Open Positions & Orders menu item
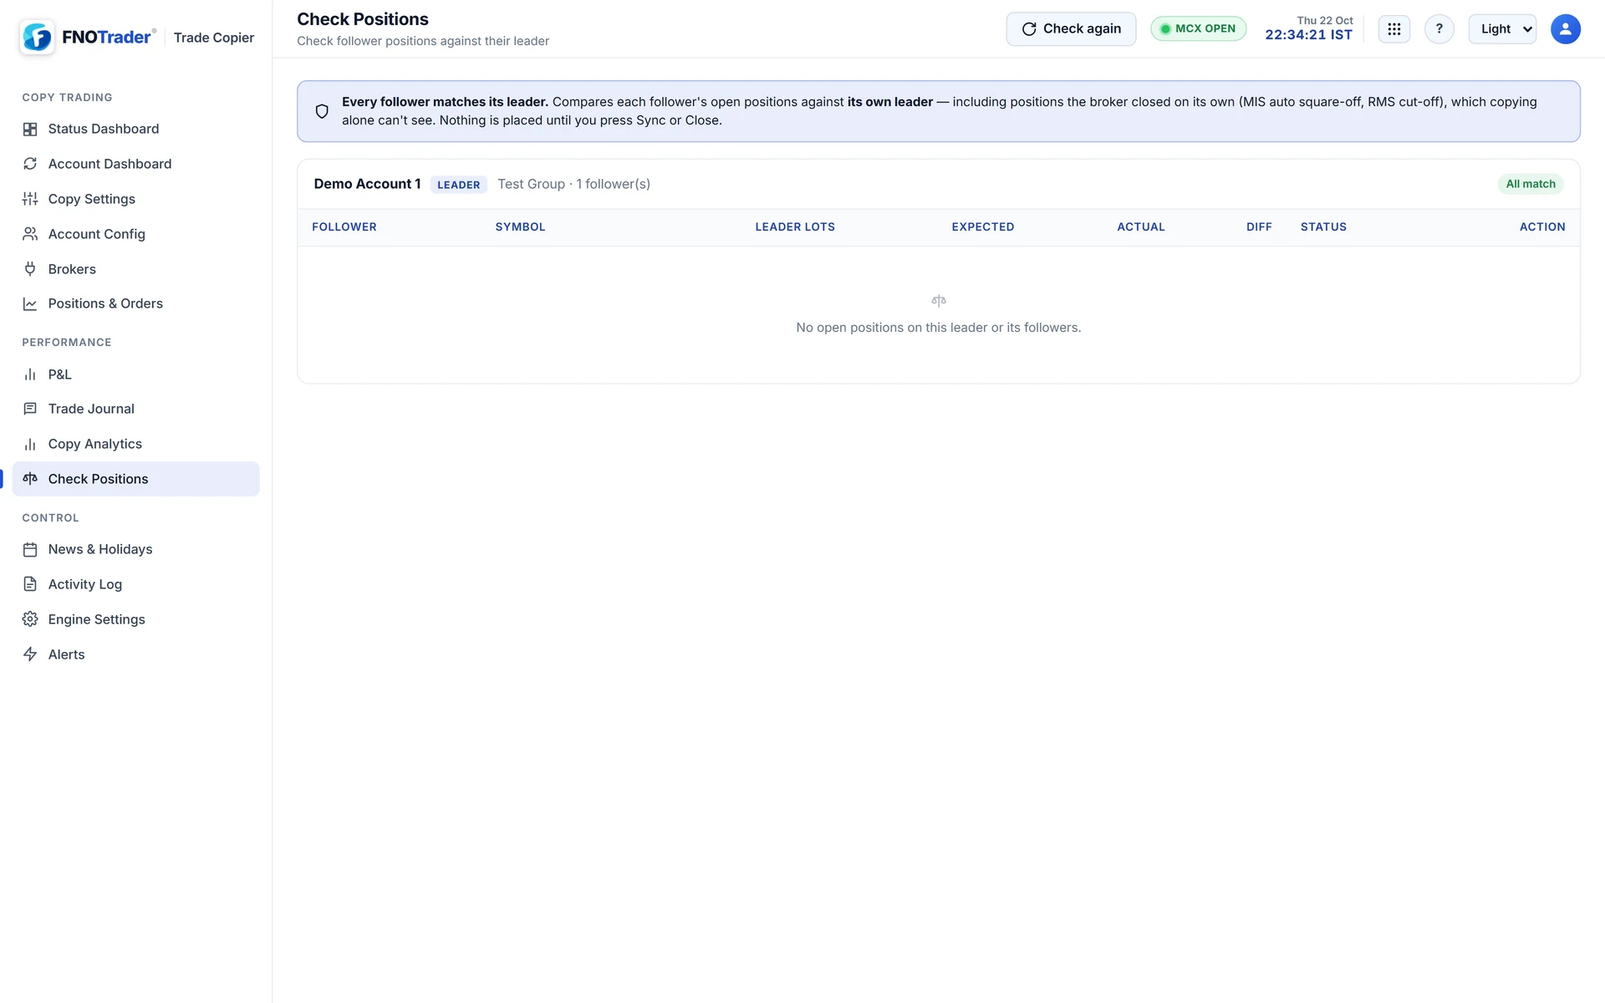Image resolution: width=1605 pixels, height=1003 pixels. pos(135,304)
